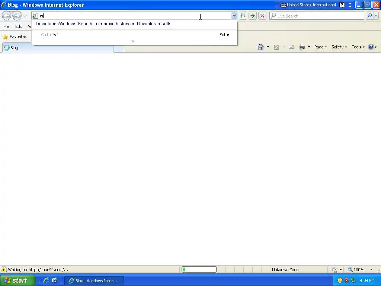Open the Safety menu
This screenshot has width=381, height=286.
coord(339,47)
